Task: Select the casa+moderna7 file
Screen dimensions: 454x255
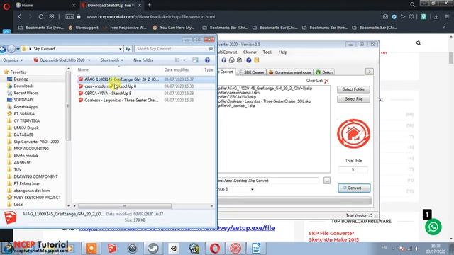Action: pos(111,86)
